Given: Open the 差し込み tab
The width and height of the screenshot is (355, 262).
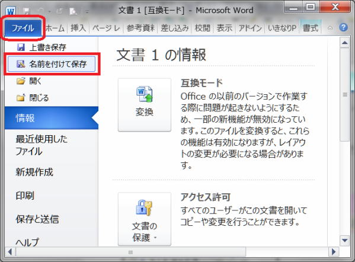Looking at the screenshot, I should (x=175, y=28).
